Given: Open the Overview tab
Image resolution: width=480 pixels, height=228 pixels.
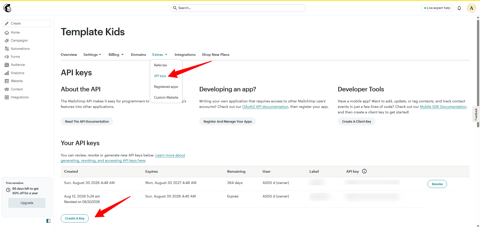Looking at the screenshot, I should coord(69,55).
